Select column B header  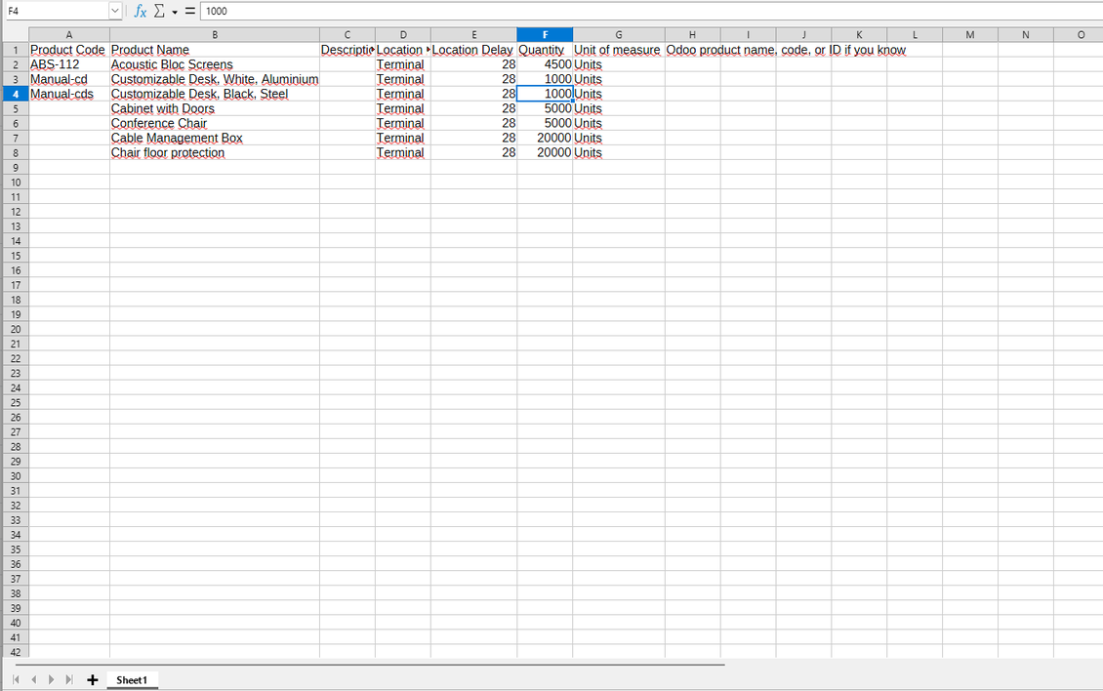[215, 34]
